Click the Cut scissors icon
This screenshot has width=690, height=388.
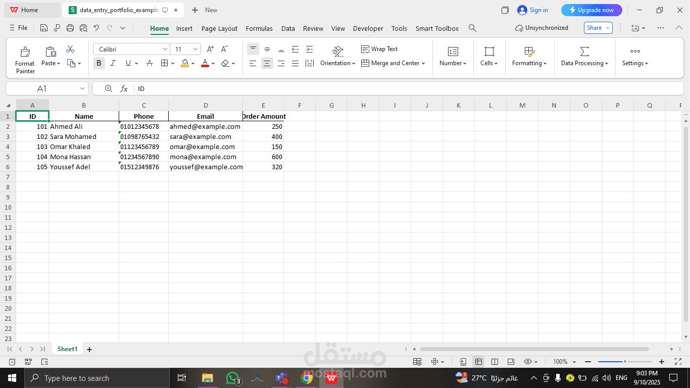(70, 49)
